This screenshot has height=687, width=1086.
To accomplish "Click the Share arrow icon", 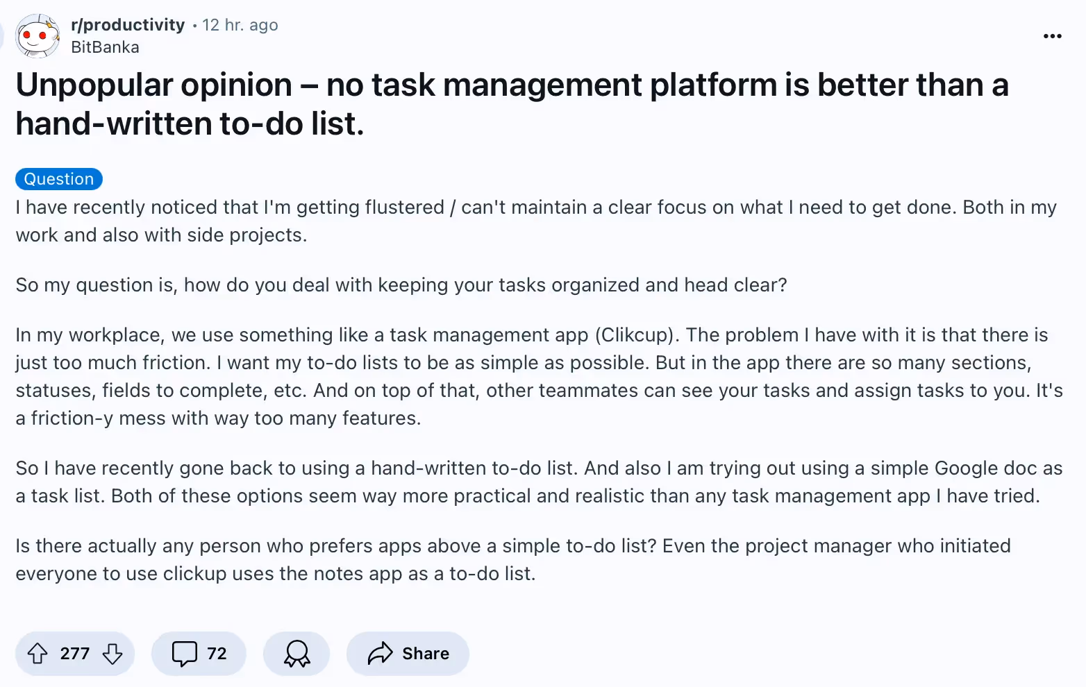I will pyautogui.click(x=379, y=653).
